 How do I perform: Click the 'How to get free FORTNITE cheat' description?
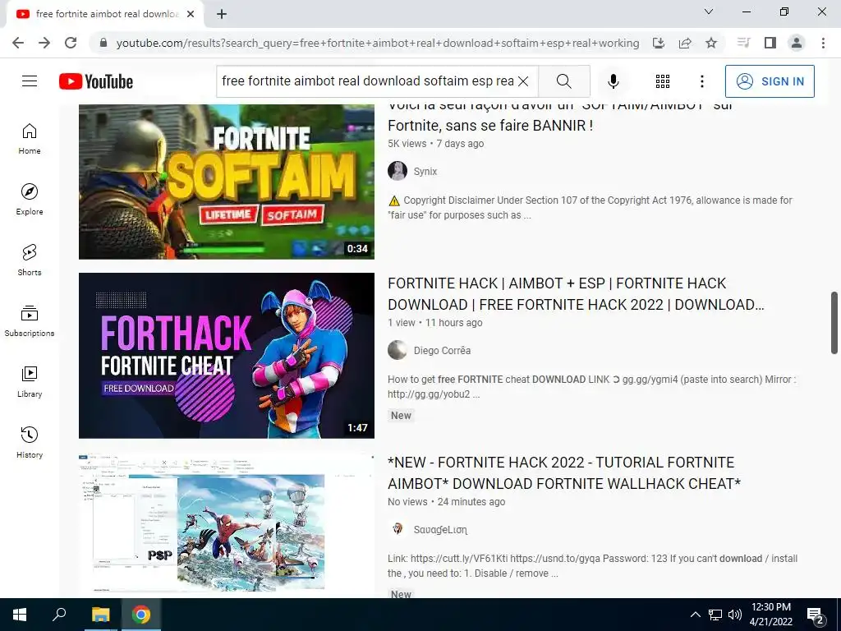coord(592,387)
